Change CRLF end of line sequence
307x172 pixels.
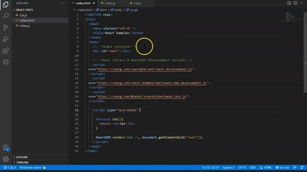click(253, 168)
